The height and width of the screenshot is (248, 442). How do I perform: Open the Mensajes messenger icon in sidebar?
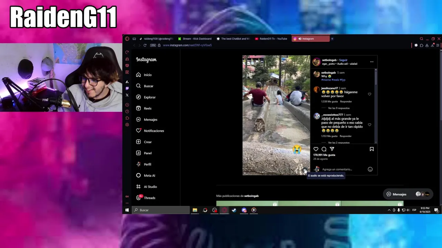(x=138, y=120)
